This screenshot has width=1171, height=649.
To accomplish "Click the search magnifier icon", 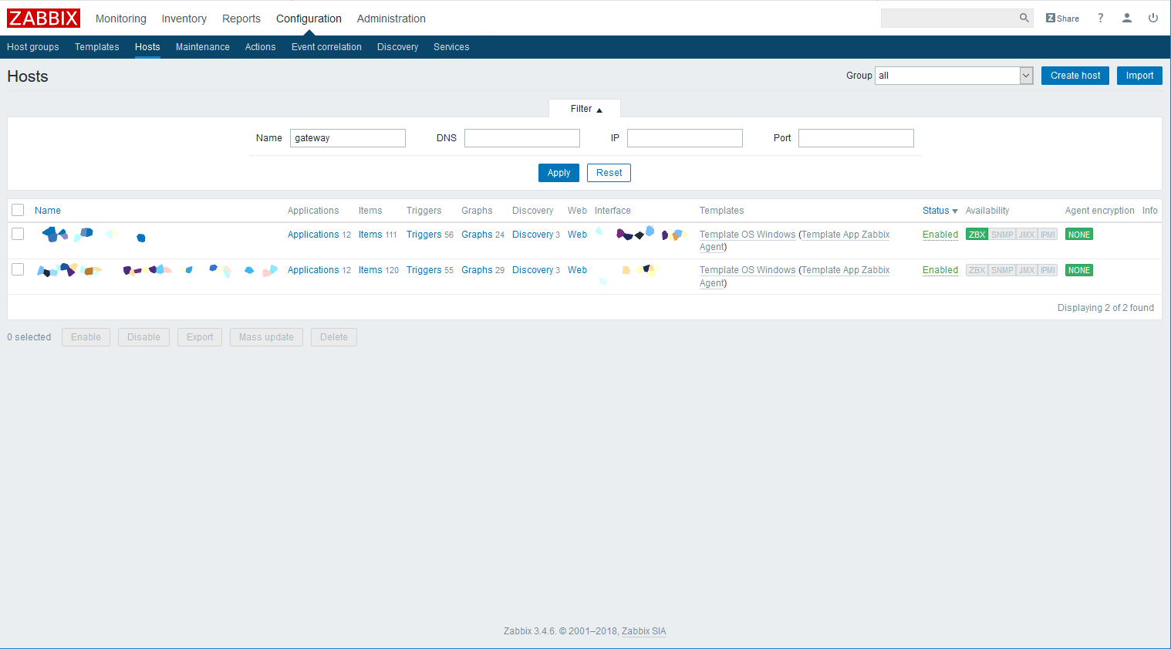I will (1024, 18).
